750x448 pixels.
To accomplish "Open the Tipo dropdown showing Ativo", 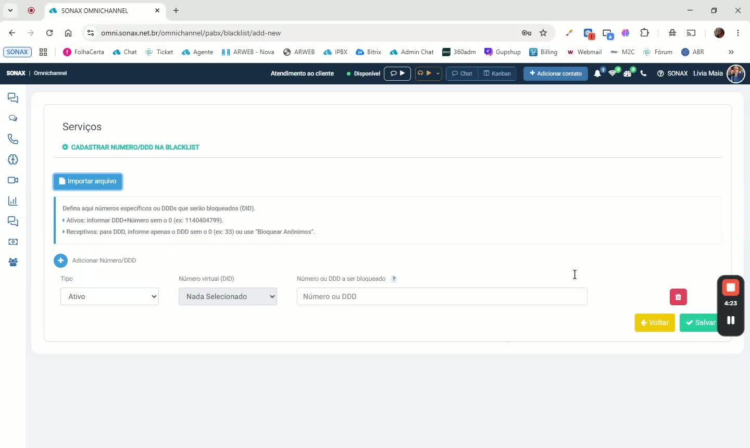I will [x=109, y=296].
